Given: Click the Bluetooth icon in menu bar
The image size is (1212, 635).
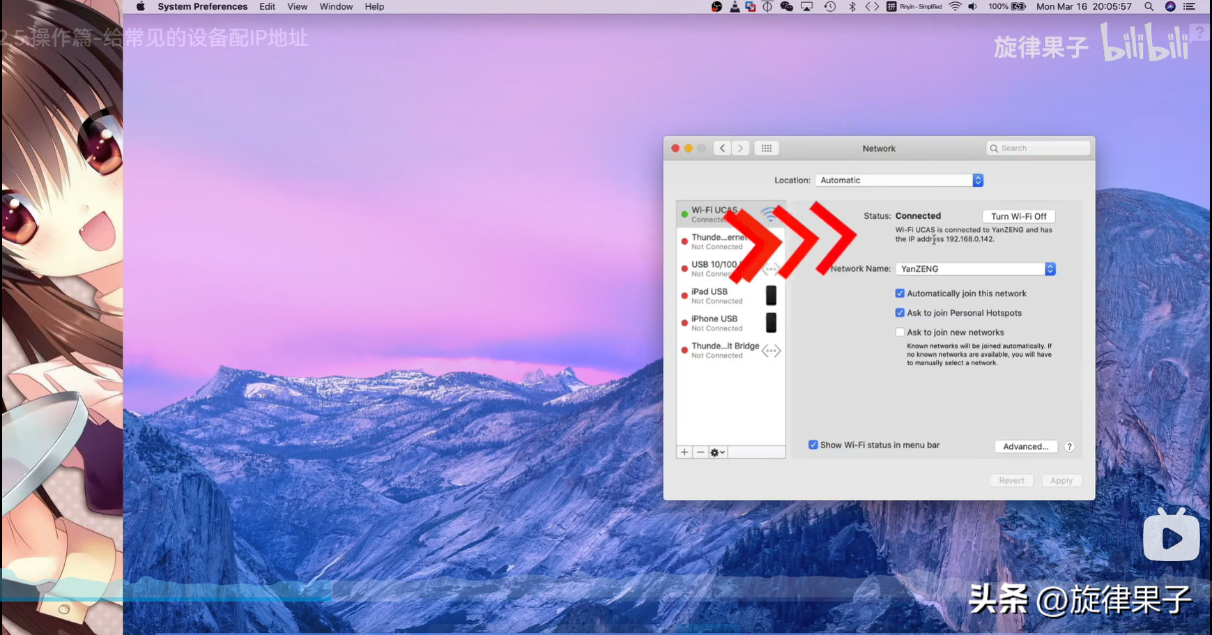Looking at the screenshot, I should (x=852, y=7).
